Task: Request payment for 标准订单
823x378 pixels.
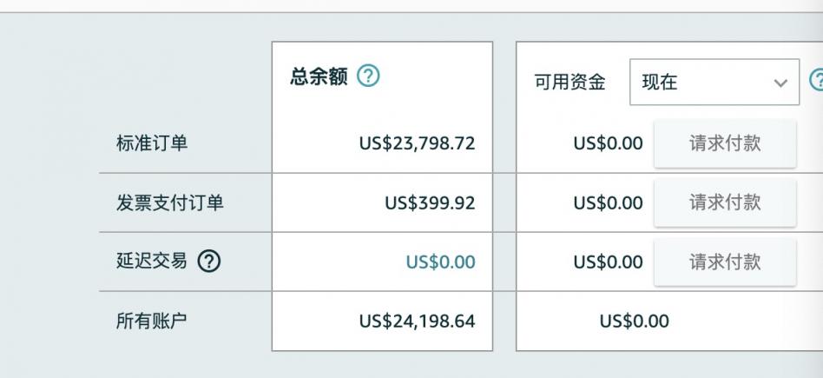Action: pyautogui.click(x=725, y=143)
